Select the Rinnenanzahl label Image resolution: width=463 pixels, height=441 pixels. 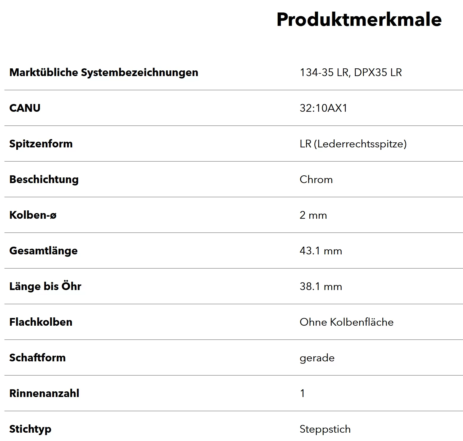tap(44, 393)
